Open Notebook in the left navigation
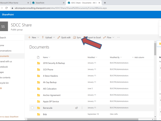161x121 pixels. (x=4, y=67)
